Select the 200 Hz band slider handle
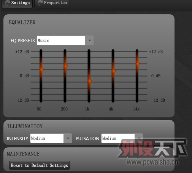 (x=66, y=66)
